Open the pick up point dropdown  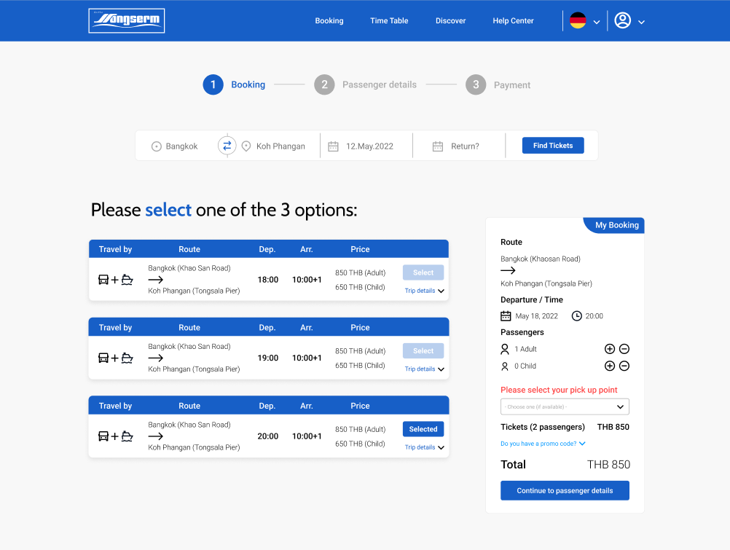coord(565,406)
